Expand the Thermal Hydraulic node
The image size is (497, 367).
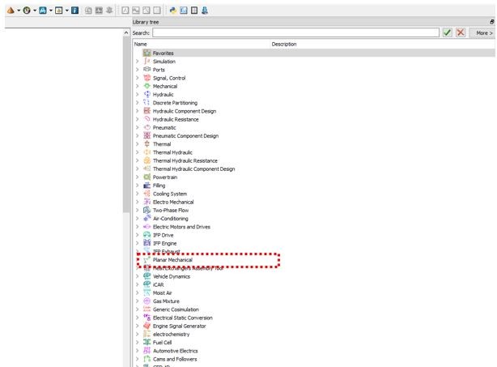click(138, 152)
